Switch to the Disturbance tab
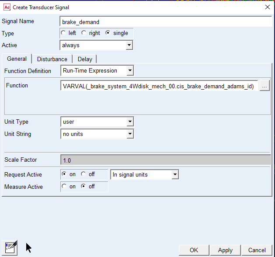 coord(52,59)
